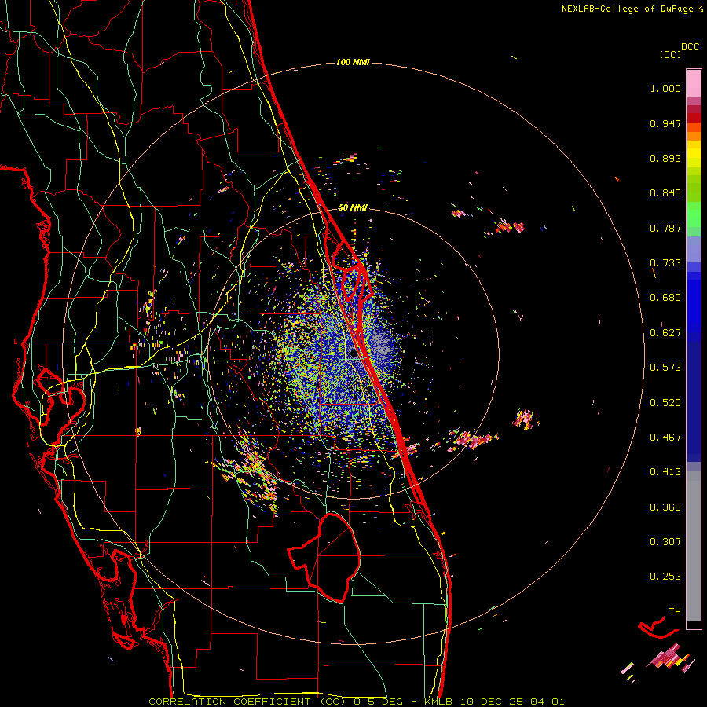The image size is (707, 707).
Task: Click the [CC] units label
Action: 670,54
